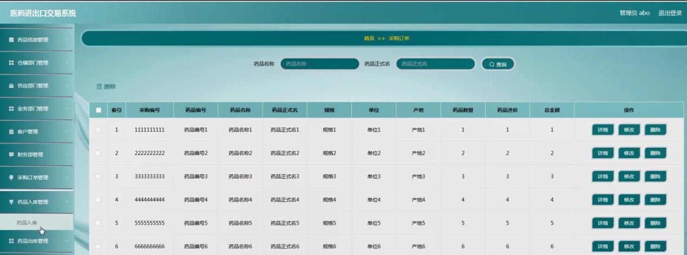Screen dimensions: 687x255
Task: Focus the 药品名称 search input
Action: [320, 64]
